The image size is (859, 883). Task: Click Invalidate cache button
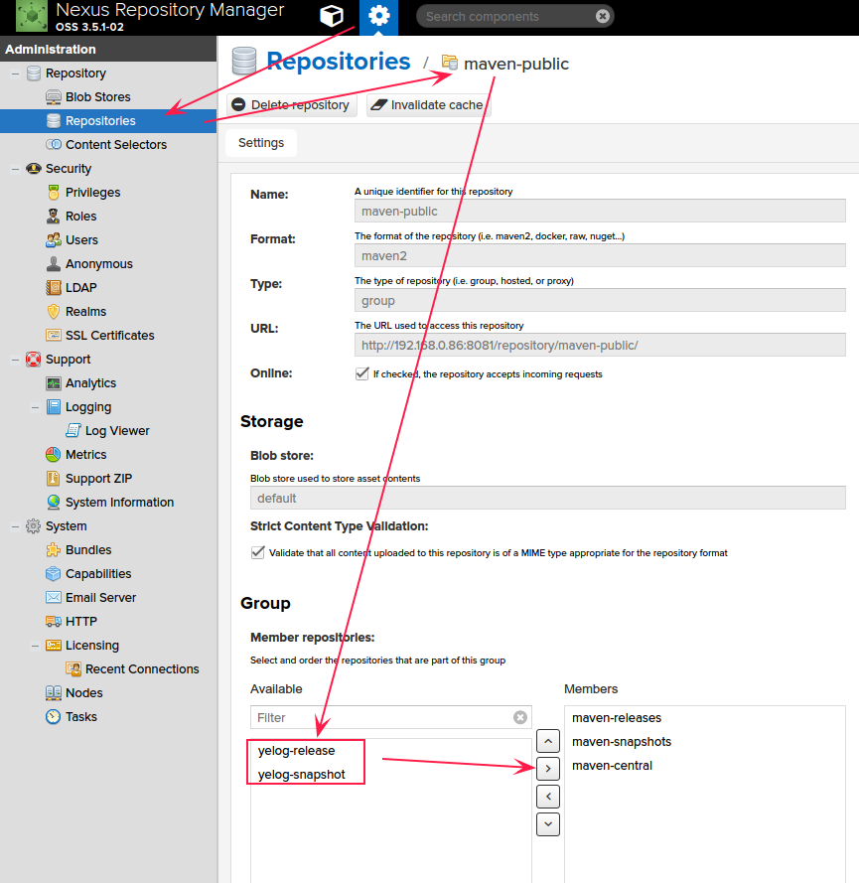[x=428, y=105]
